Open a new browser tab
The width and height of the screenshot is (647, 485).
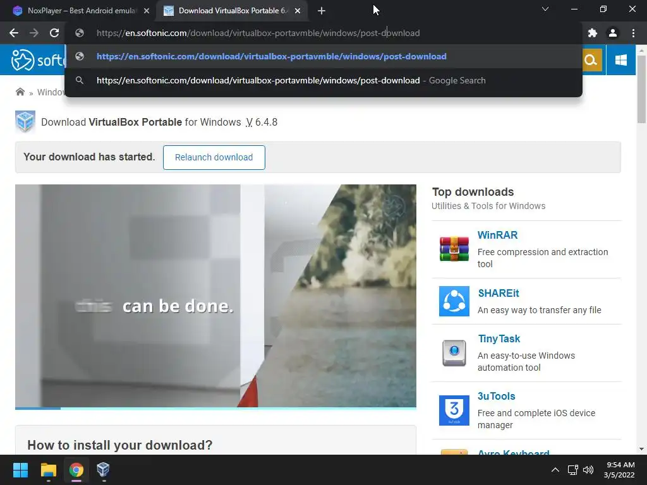pyautogui.click(x=322, y=11)
